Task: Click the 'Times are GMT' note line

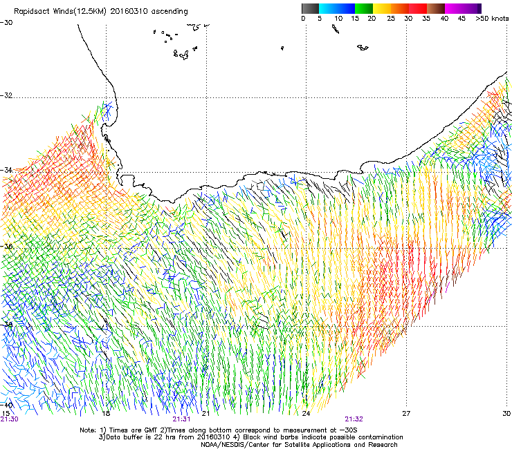Action: point(219,430)
